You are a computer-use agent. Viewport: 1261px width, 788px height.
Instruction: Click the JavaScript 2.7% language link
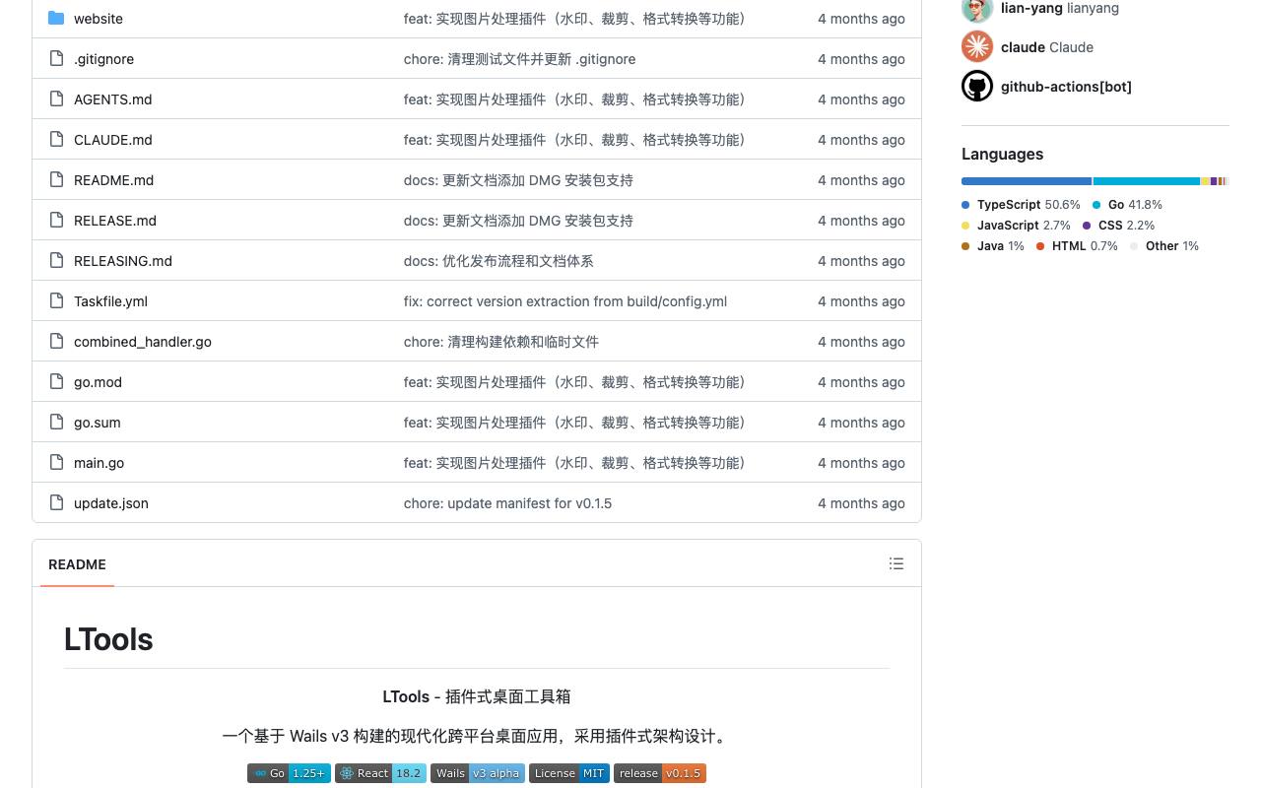click(1016, 226)
